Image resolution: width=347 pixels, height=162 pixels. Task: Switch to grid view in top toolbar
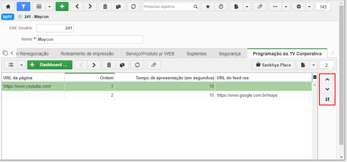[39, 7]
